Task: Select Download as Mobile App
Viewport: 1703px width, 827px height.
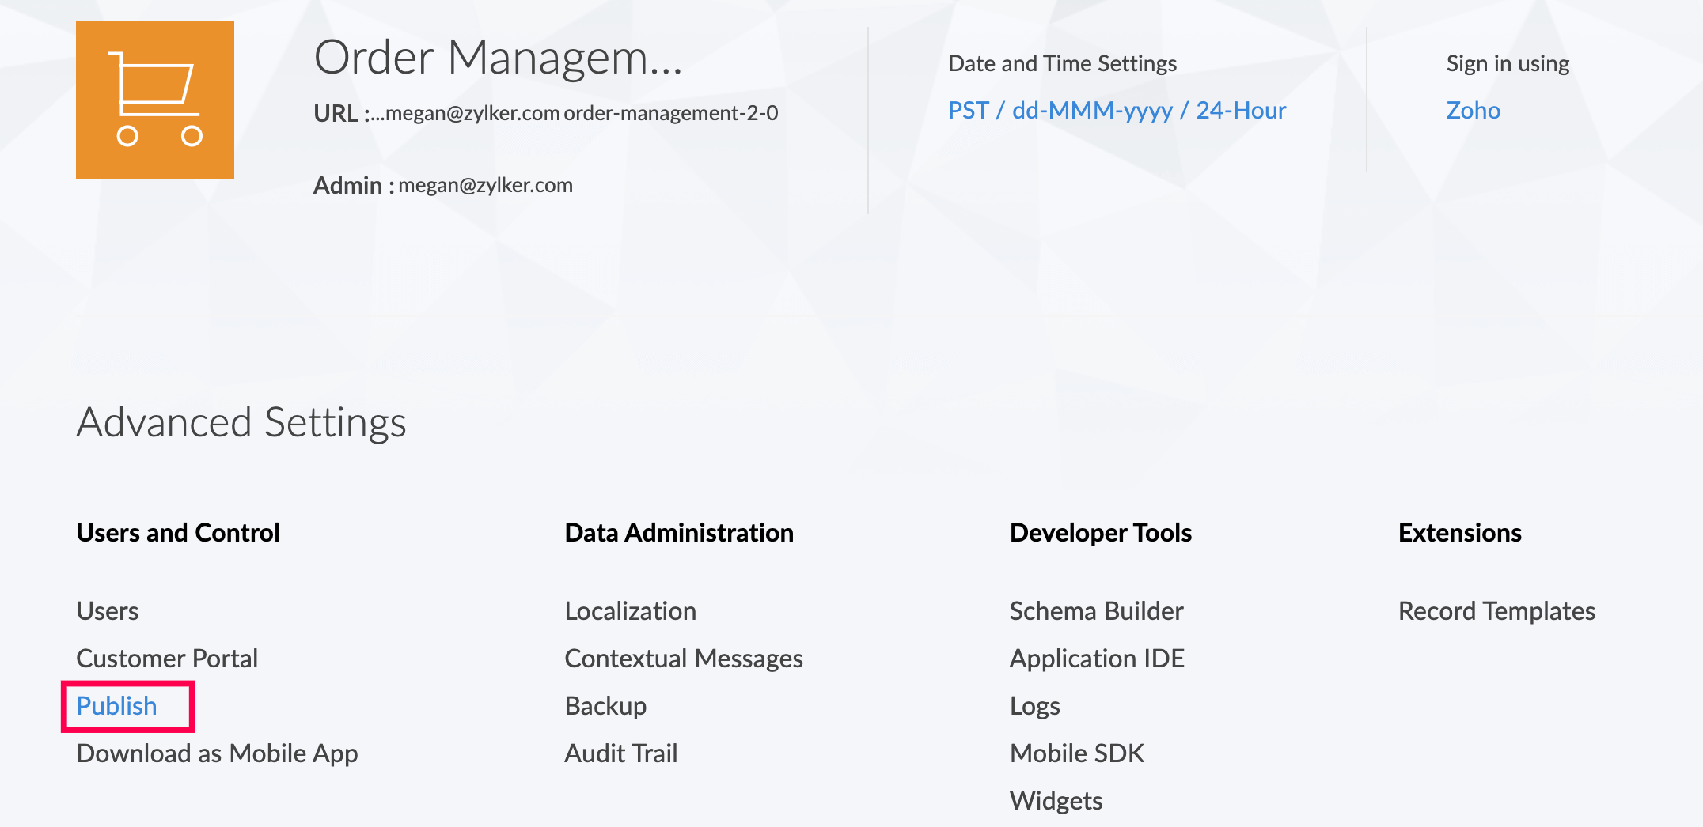Action: (x=217, y=753)
